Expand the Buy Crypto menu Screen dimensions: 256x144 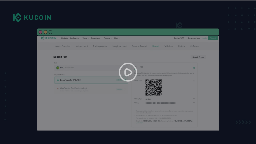tap(75, 38)
